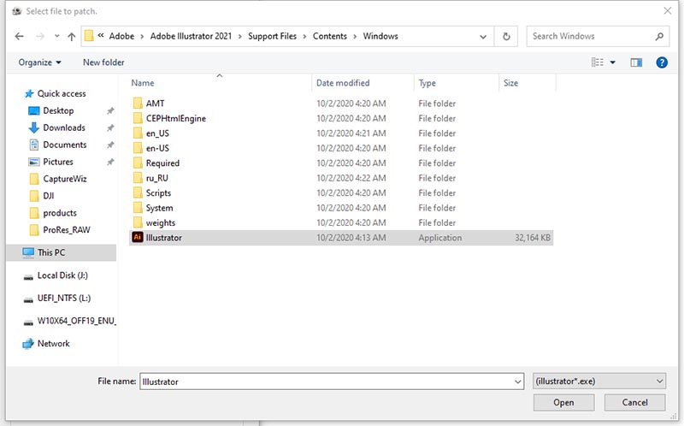Close the Select file to patch dialog

(668, 11)
